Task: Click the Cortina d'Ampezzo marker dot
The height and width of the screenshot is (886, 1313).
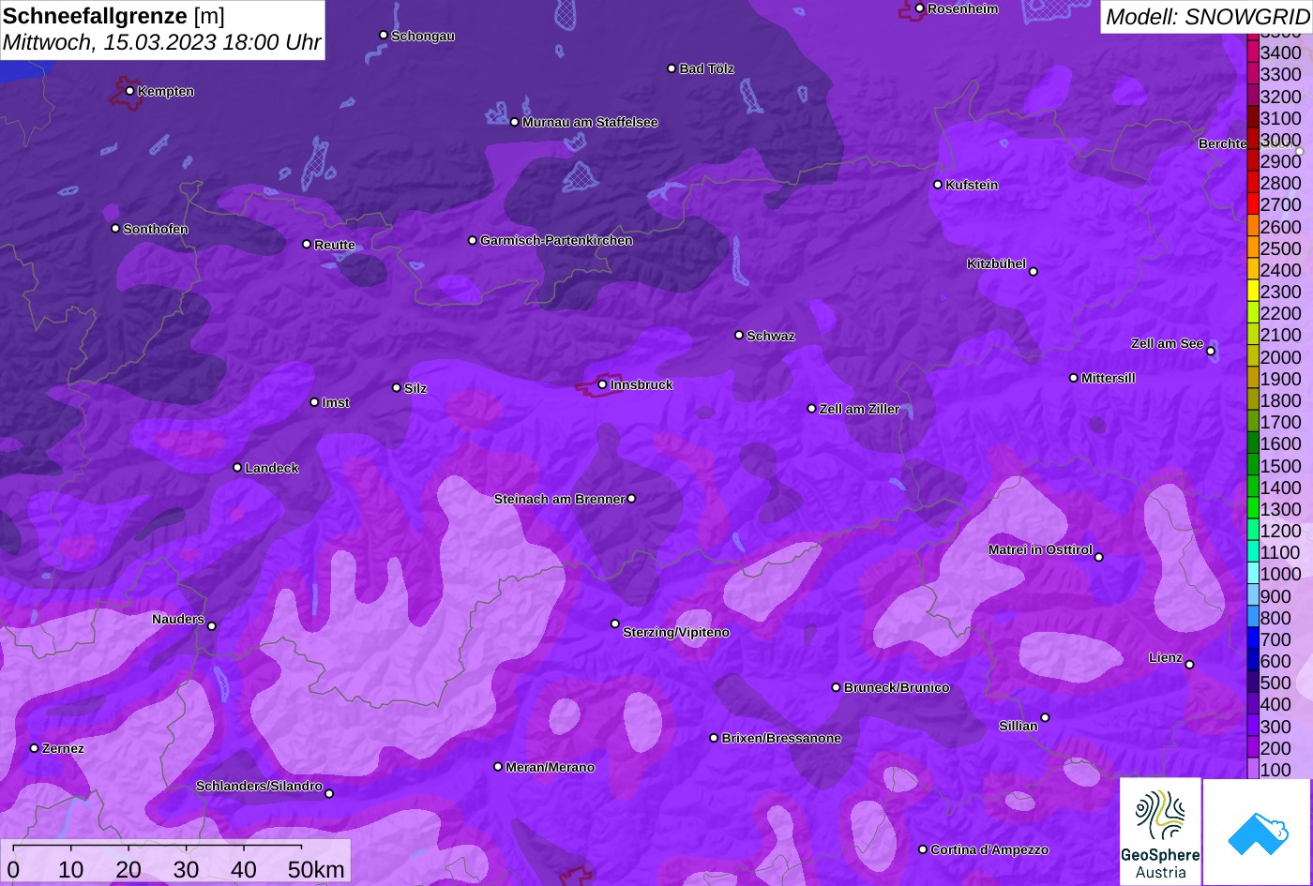Action: coord(922,849)
